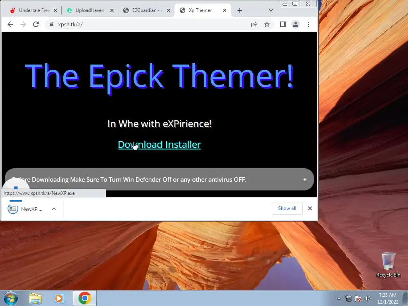The height and width of the screenshot is (306, 408).
Task: Open the NewXP download options chevron
Action: pos(54,209)
